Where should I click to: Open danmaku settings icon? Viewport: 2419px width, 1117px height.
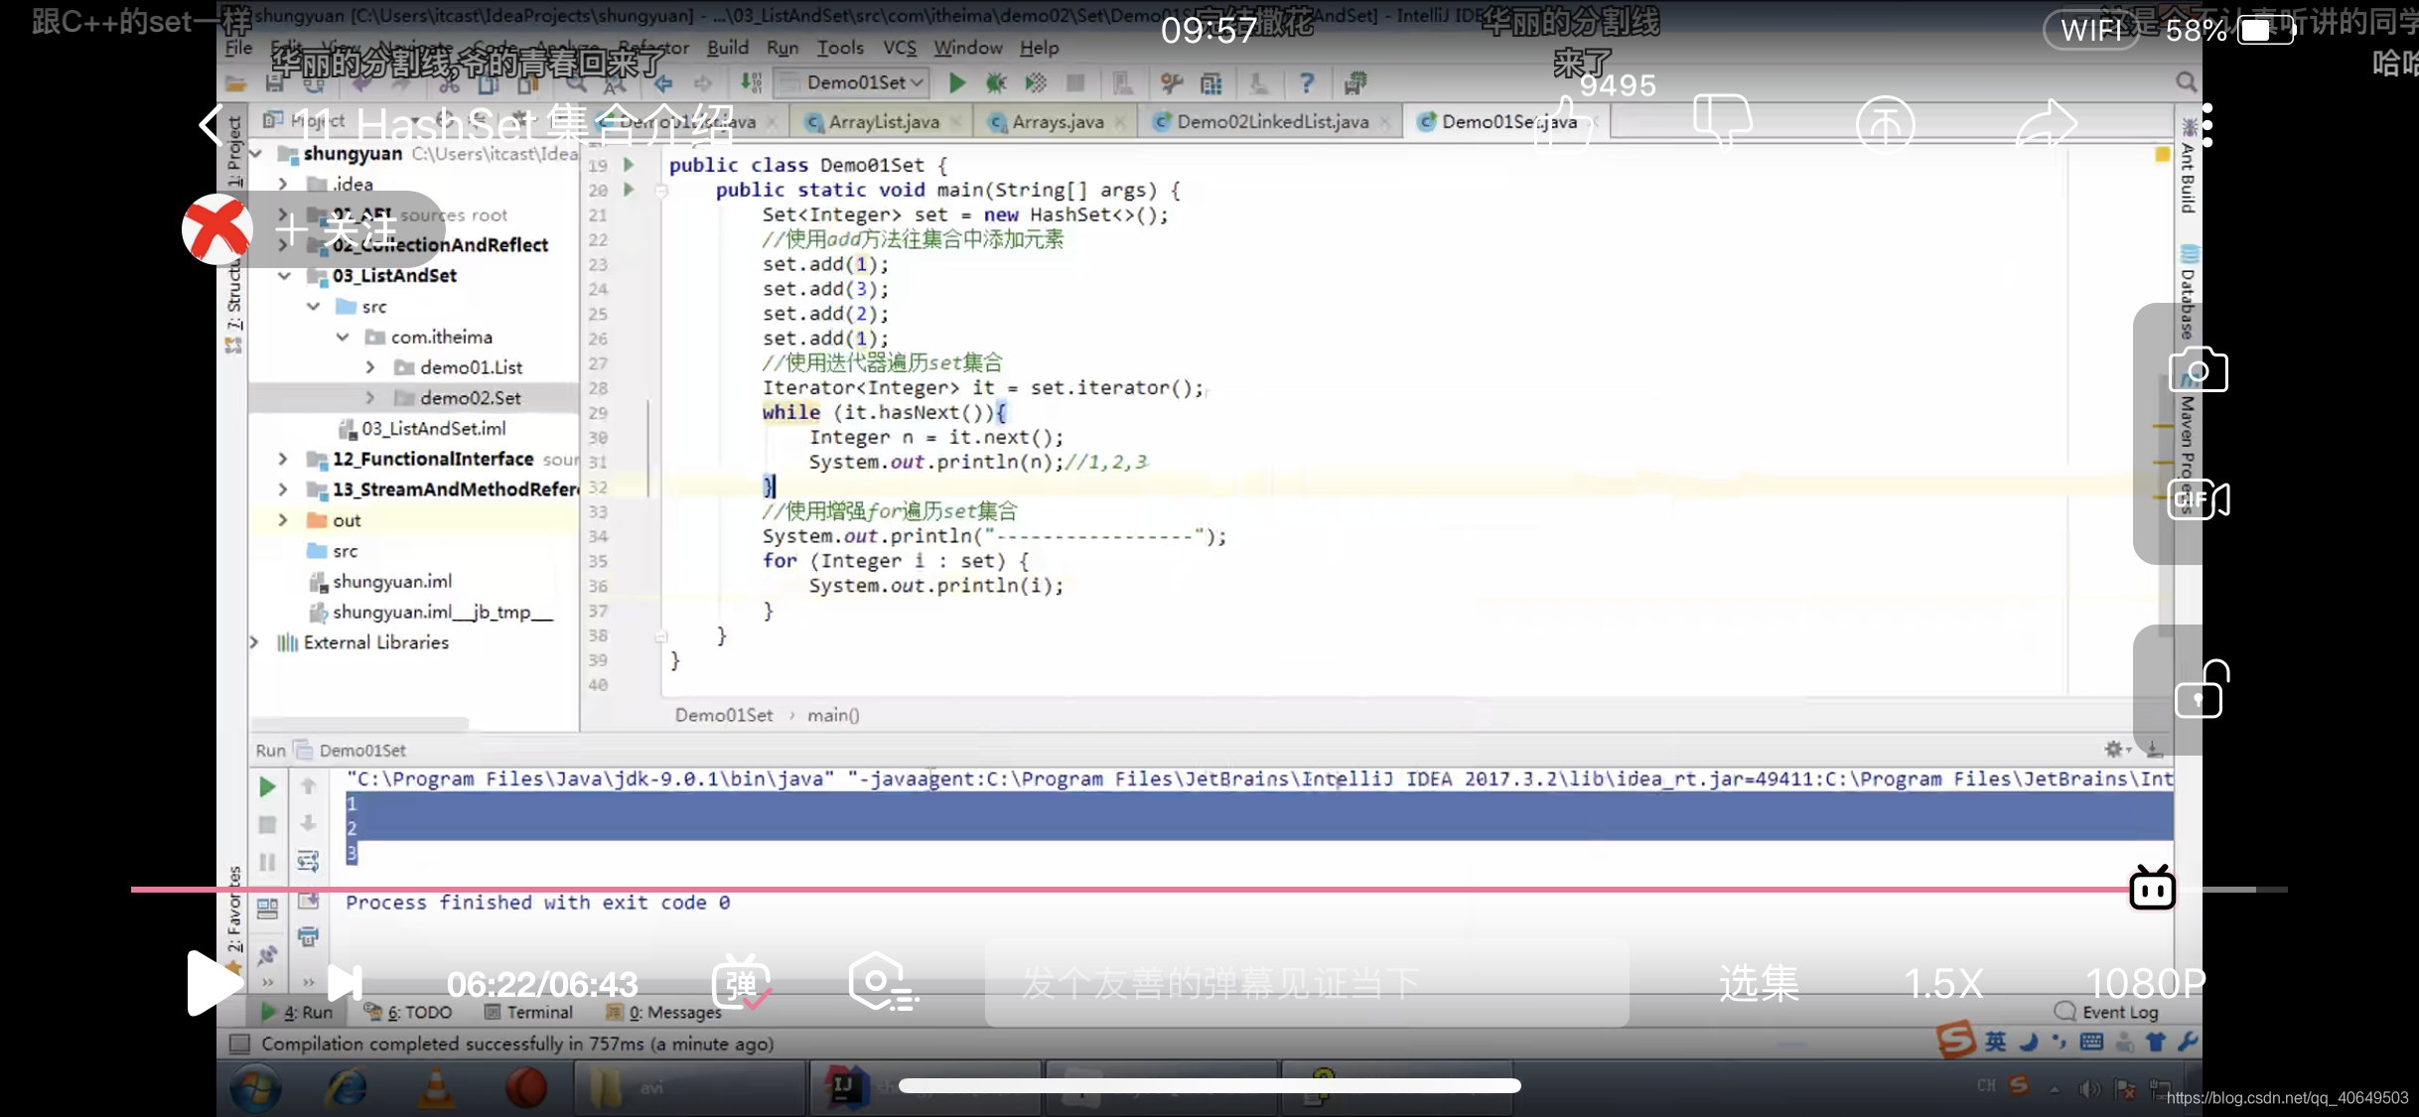coord(883,982)
